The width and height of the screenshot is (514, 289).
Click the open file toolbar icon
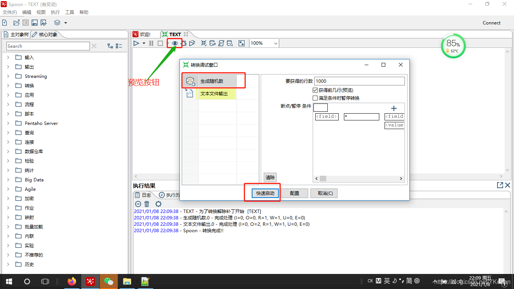(16, 23)
